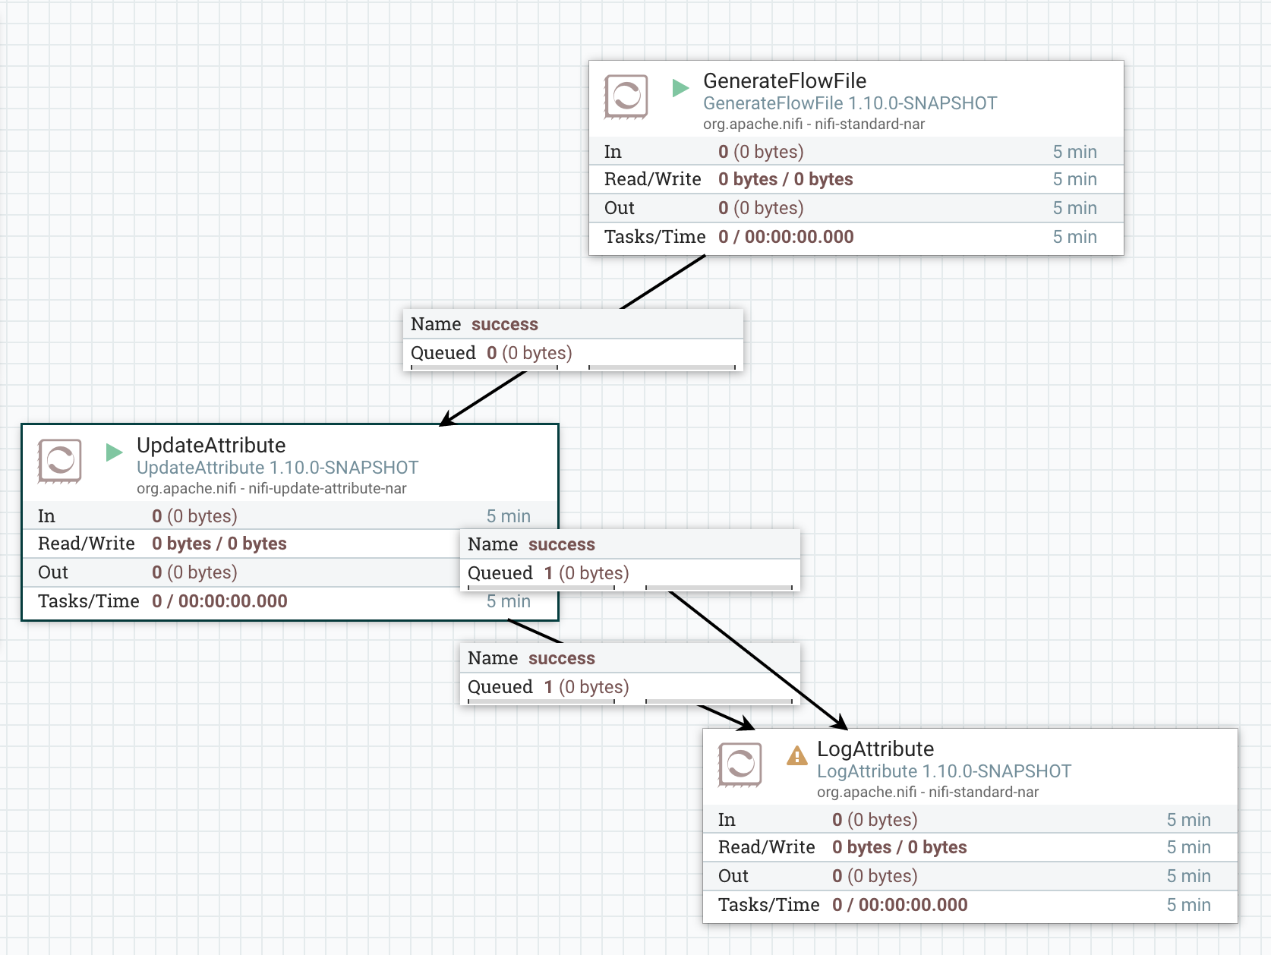
Task: Click the green running indicator on GenerateFlowFile
Action: click(680, 88)
